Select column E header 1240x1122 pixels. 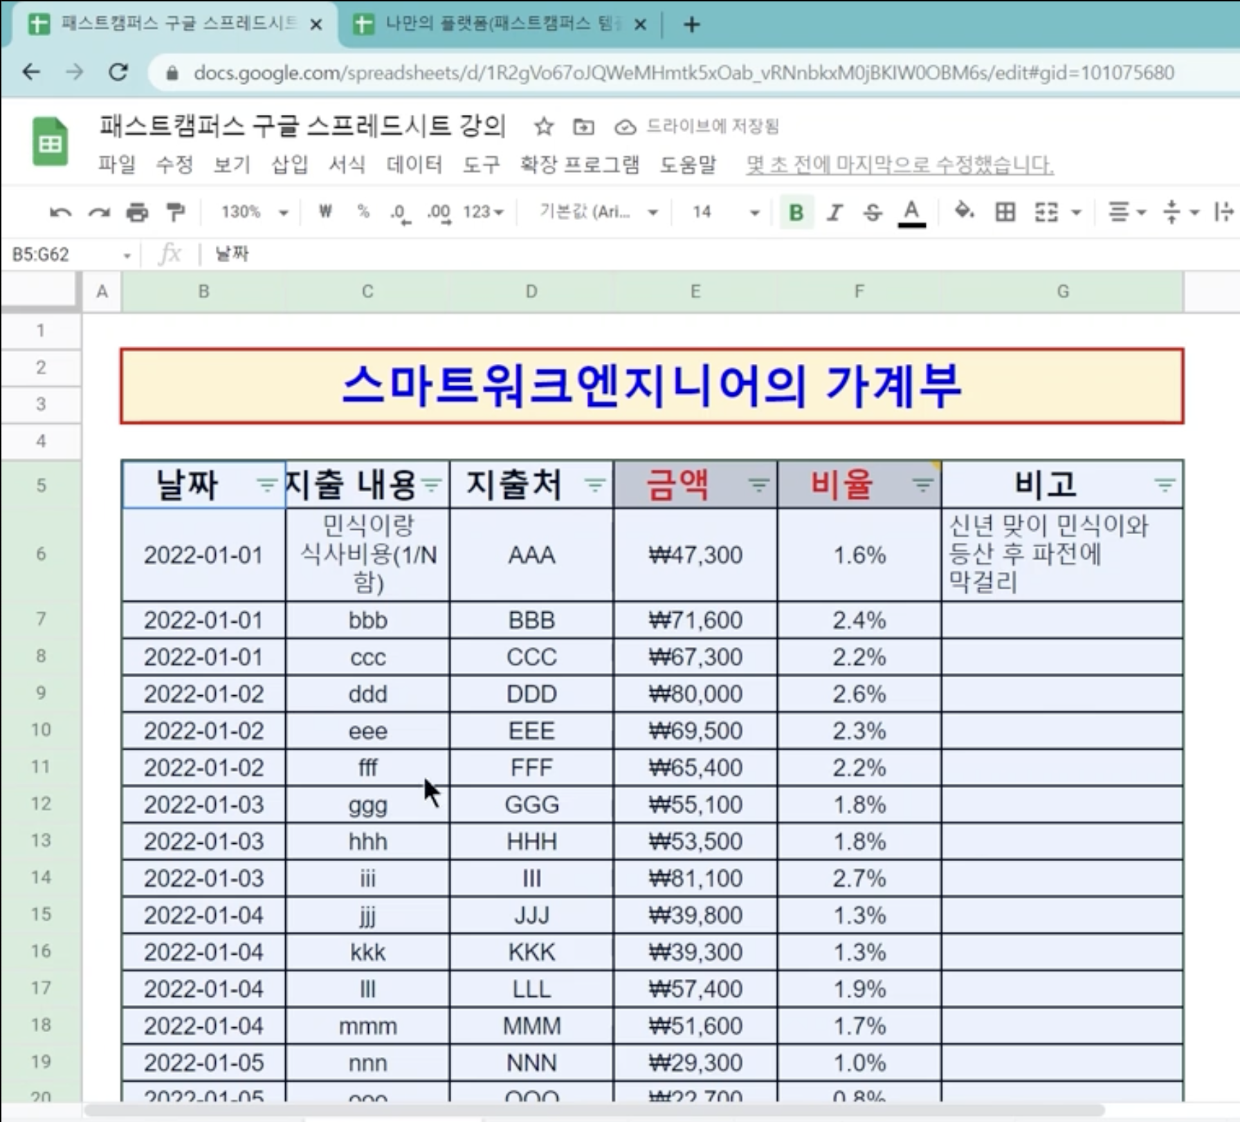[695, 291]
